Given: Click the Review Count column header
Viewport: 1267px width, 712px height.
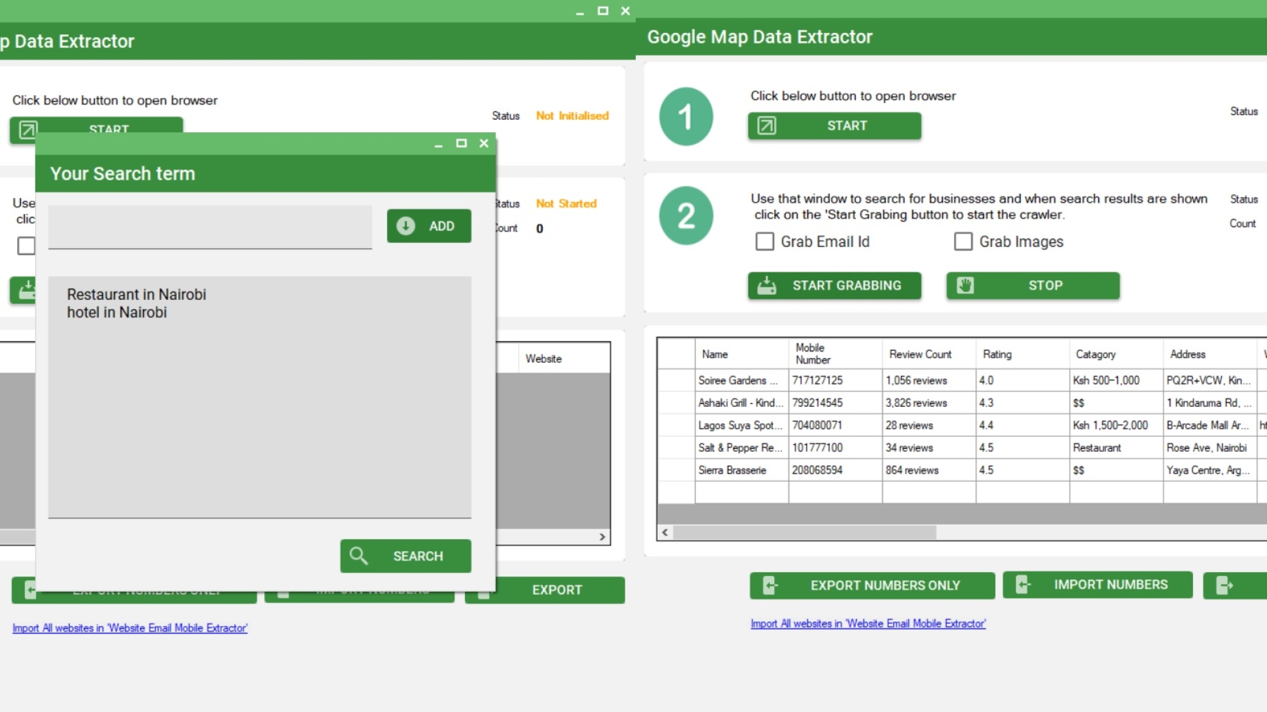Looking at the screenshot, I should click(x=929, y=354).
